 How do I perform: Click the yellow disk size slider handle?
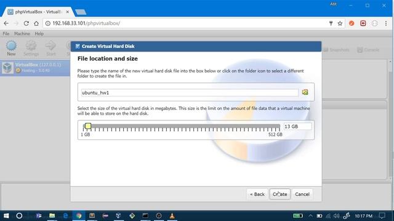(87, 126)
